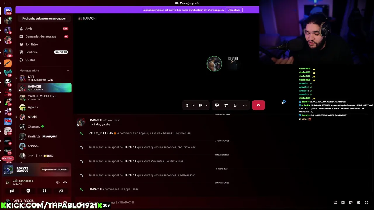Open Rocket League quest promo image
Screen dimensions: 374x210
tap(8, 169)
